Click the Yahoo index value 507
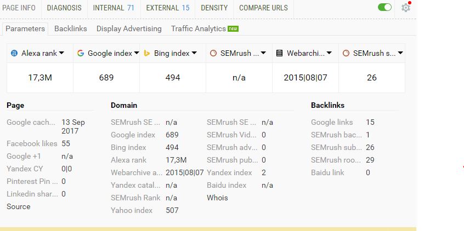464x231 pixels. coord(172,210)
